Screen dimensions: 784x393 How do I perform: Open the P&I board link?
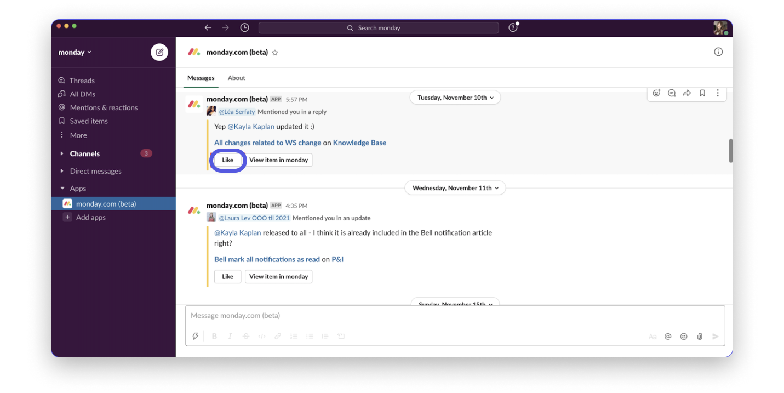click(337, 260)
